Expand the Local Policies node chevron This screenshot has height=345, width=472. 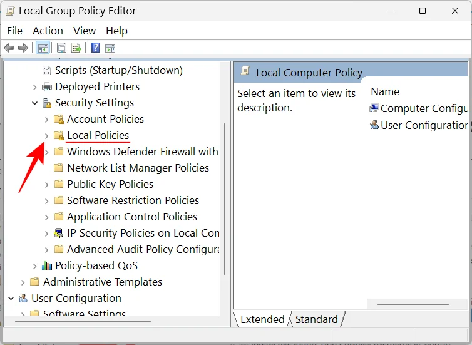click(x=46, y=136)
